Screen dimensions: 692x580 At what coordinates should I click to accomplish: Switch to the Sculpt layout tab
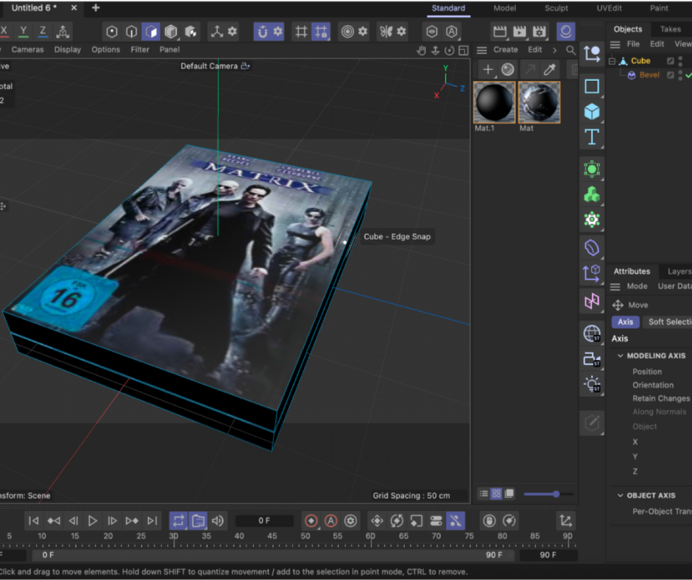pos(556,8)
